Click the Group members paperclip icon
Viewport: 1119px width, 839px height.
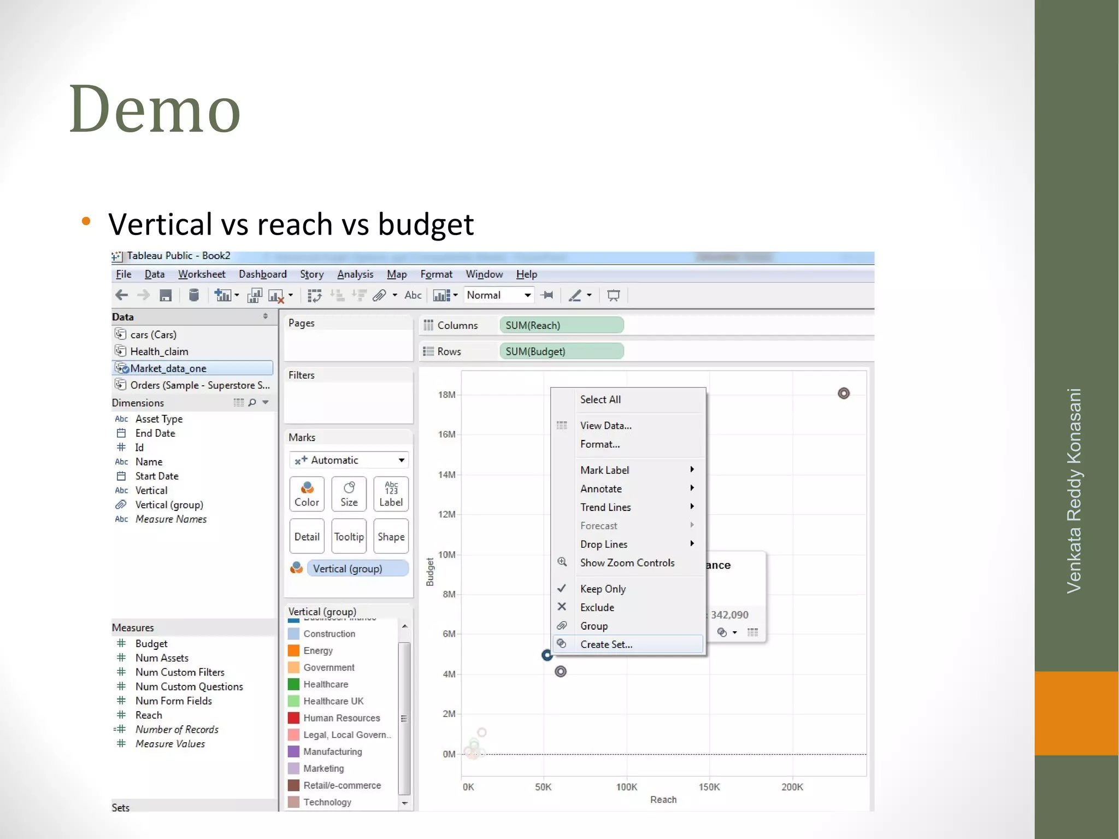pos(380,296)
